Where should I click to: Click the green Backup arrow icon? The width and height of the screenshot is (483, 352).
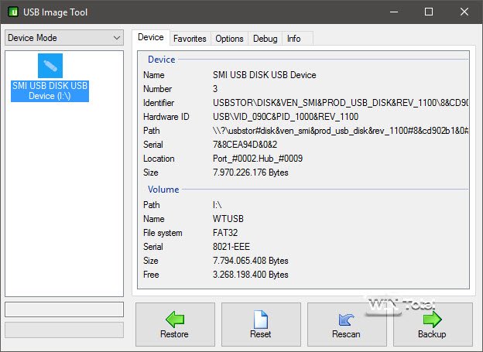click(432, 320)
